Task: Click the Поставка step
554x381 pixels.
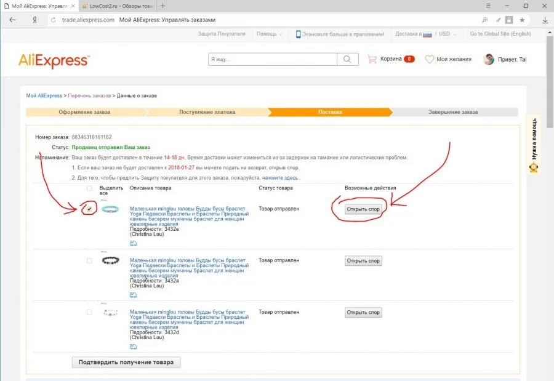Action: [330, 112]
